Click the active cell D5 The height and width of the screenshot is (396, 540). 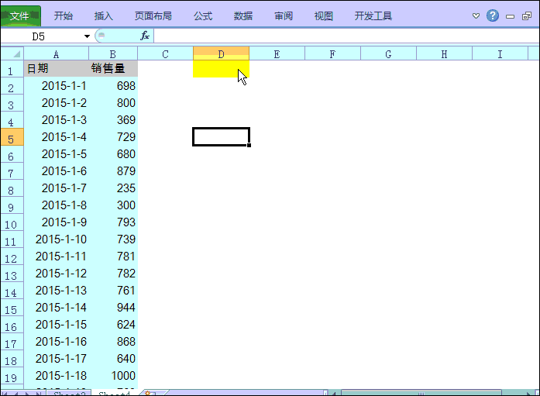pyautogui.click(x=221, y=136)
